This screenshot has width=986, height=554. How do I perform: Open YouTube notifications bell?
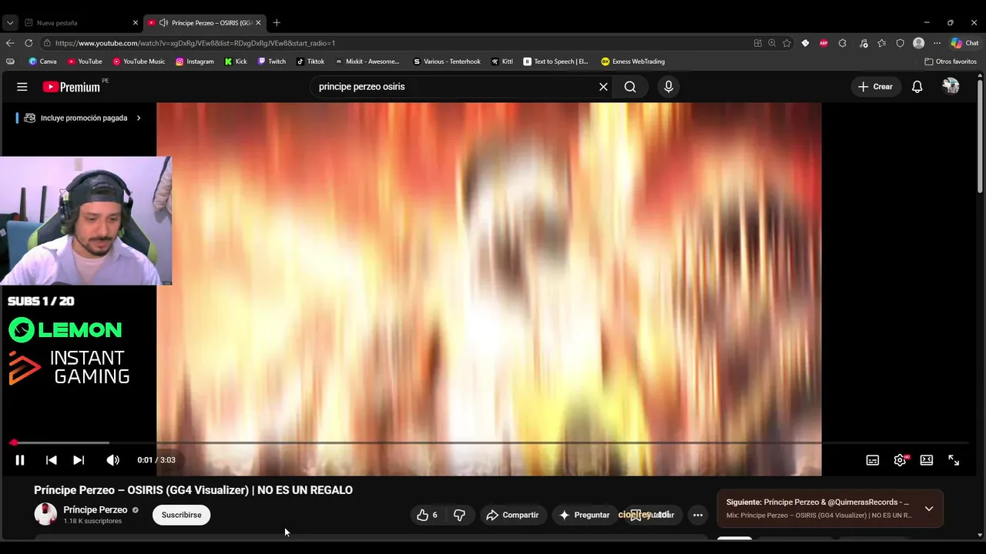coord(917,87)
